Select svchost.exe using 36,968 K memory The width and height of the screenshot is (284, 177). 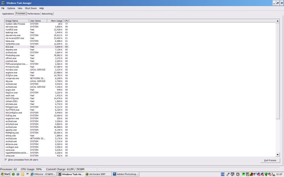tap(37, 127)
